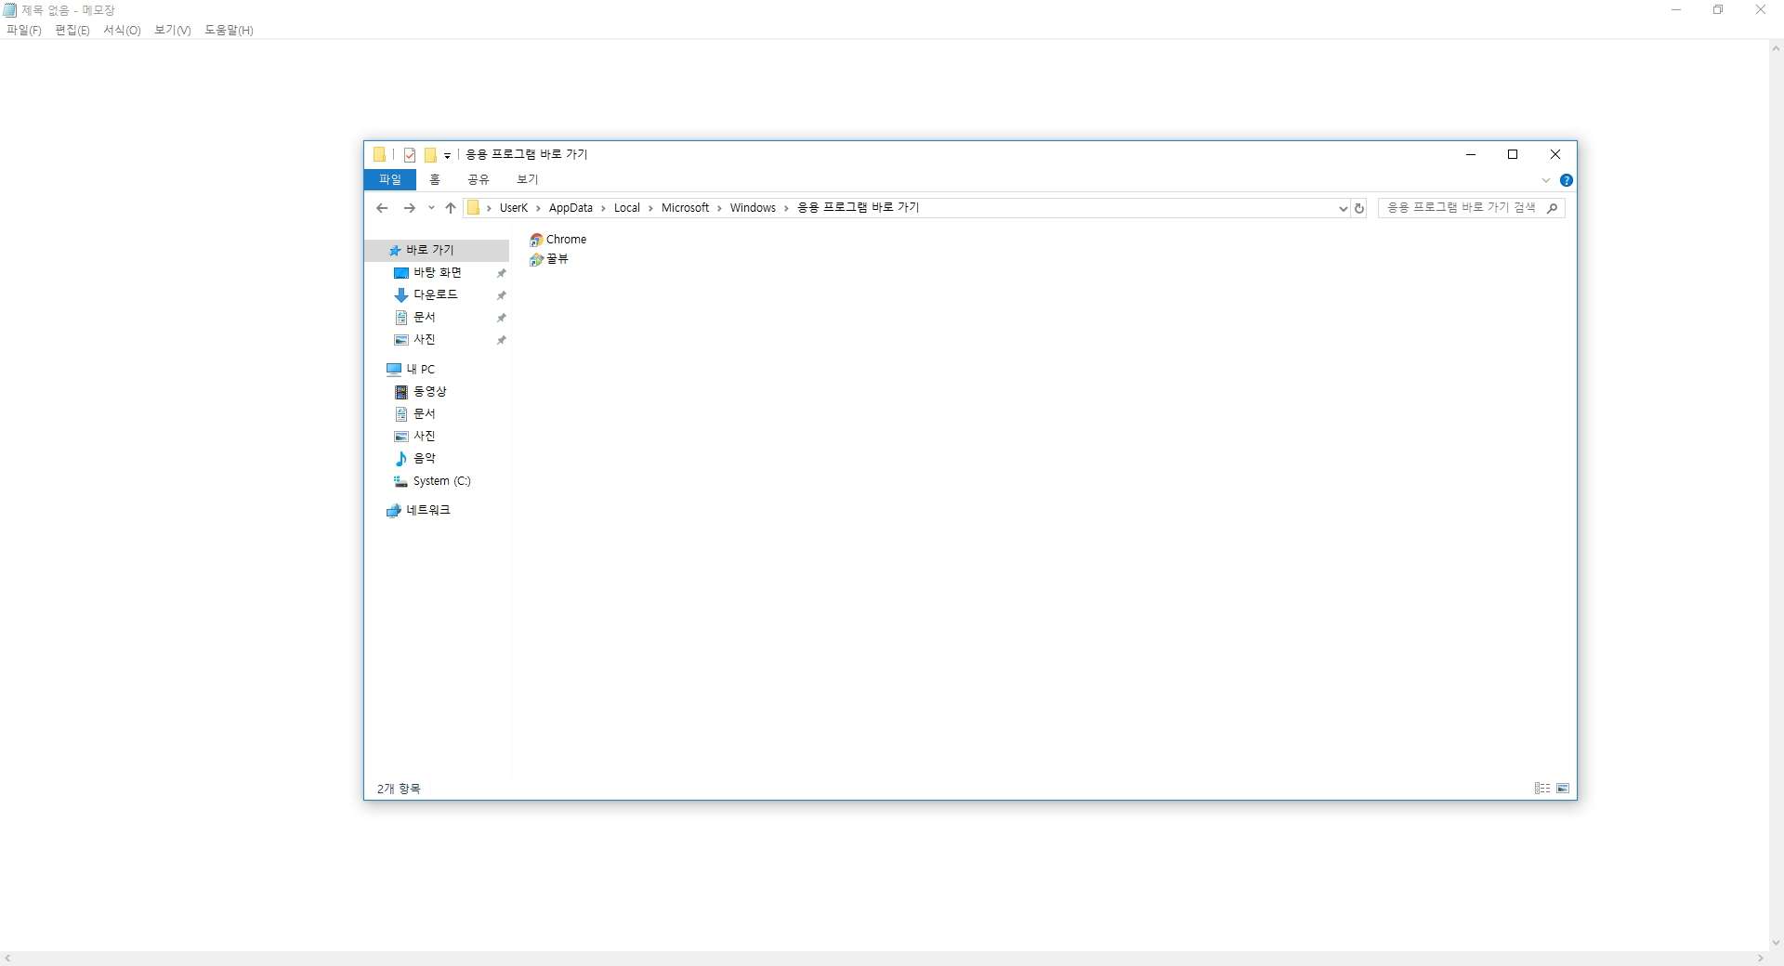1784x966 pixels.
Task: Switch to details view in status bar
Action: [x=1542, y=789]
